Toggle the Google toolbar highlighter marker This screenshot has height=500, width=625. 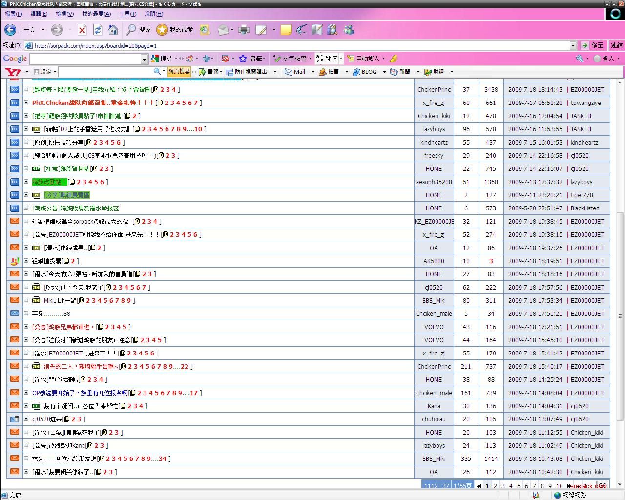coord(394,59)
